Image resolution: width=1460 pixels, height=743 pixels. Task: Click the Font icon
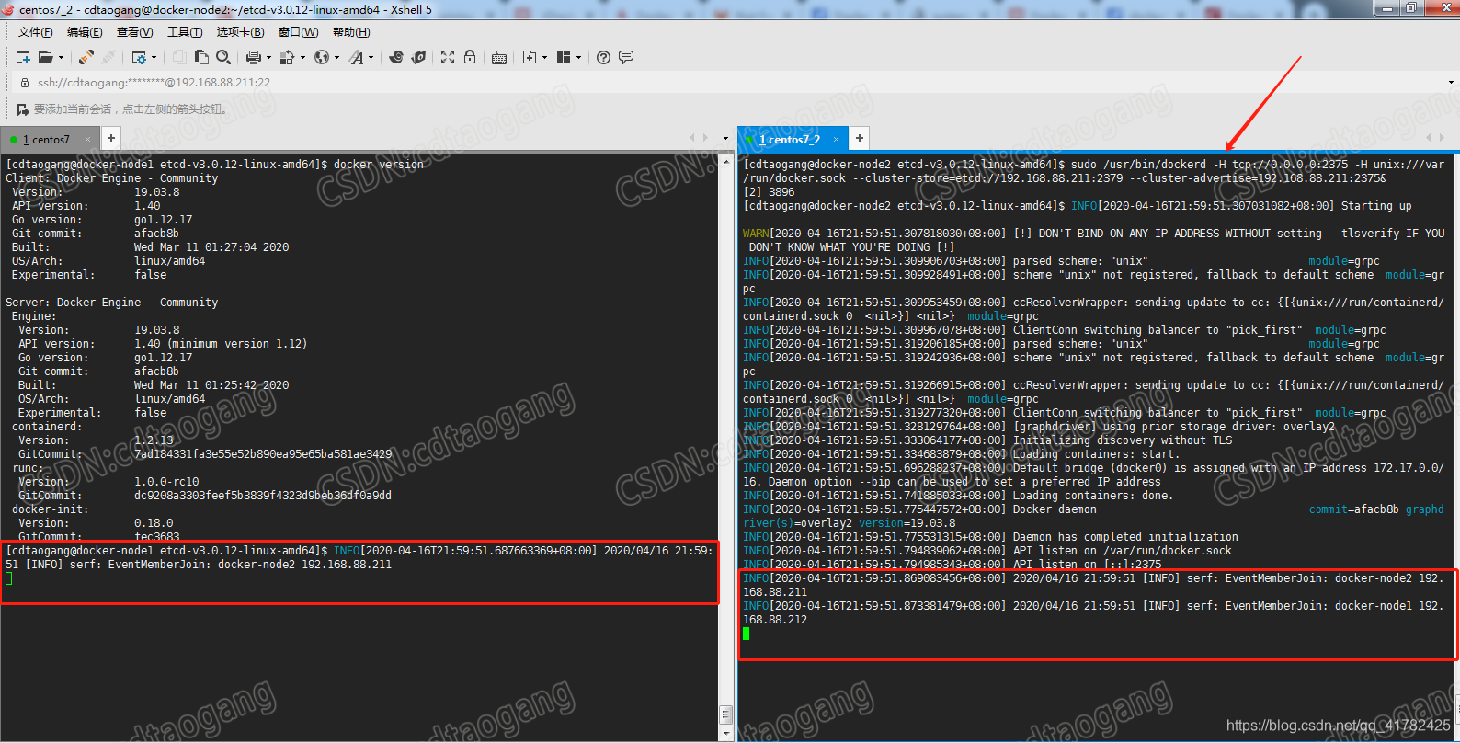(356, 57)
